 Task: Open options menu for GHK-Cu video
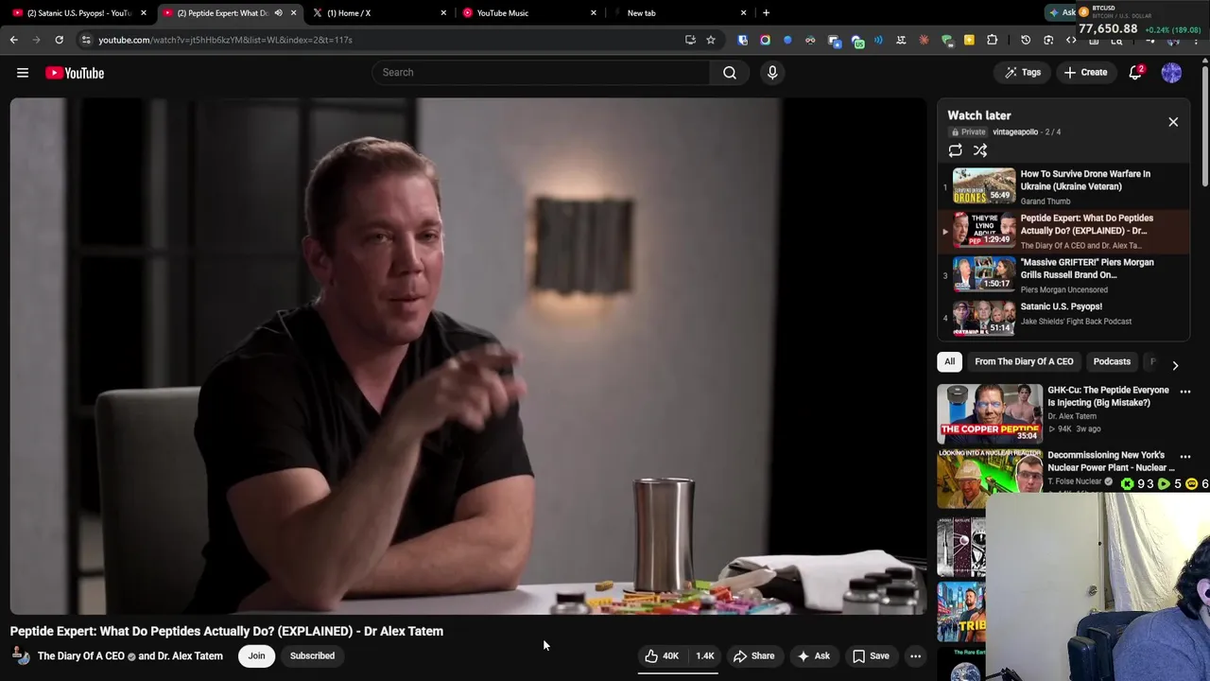(x=1184, y=392)
